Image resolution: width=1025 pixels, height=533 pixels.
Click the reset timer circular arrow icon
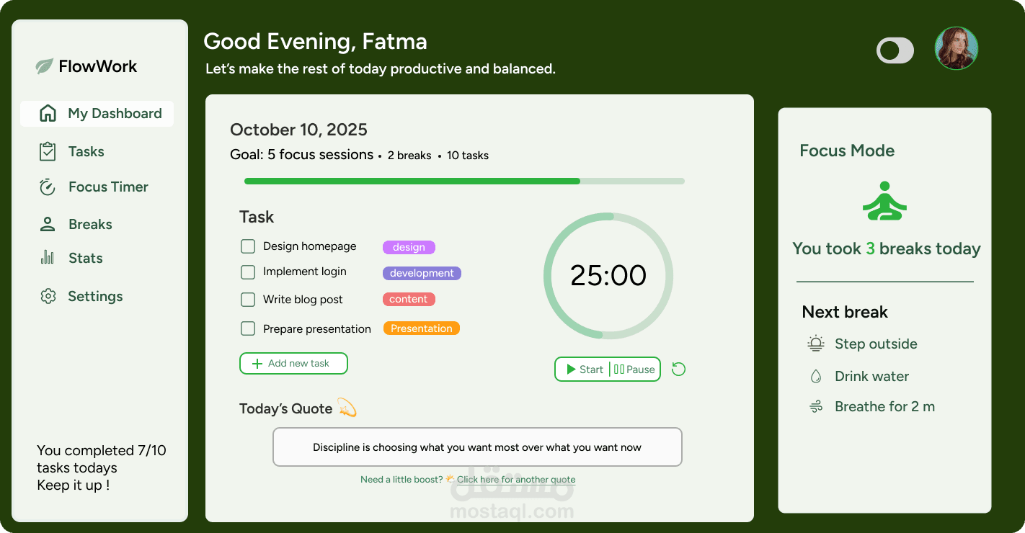(678, 369)
